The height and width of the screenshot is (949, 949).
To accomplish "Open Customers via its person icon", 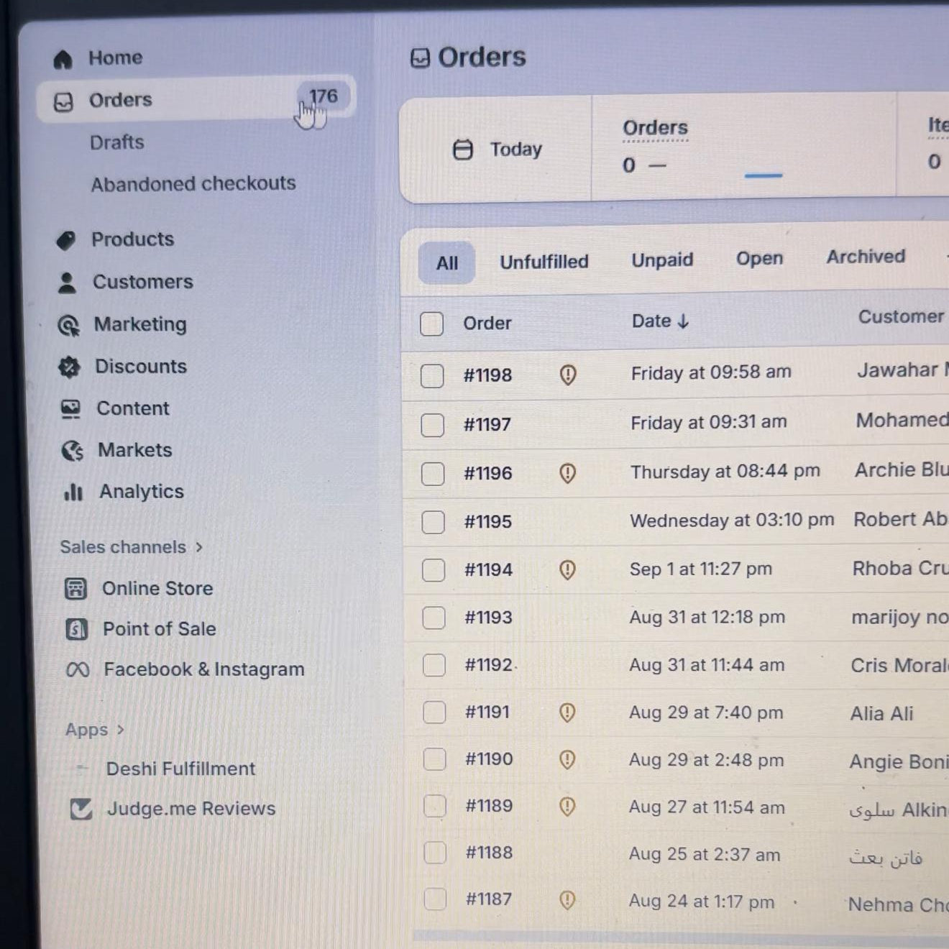I will (x=67, y=283).
